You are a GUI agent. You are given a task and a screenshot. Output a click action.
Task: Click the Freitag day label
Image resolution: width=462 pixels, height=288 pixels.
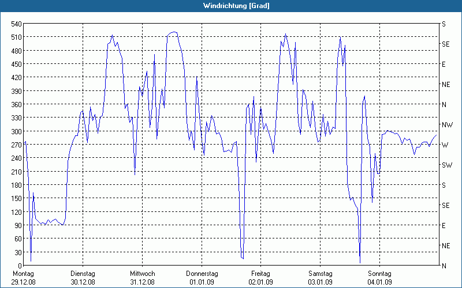tap(261, 274)
